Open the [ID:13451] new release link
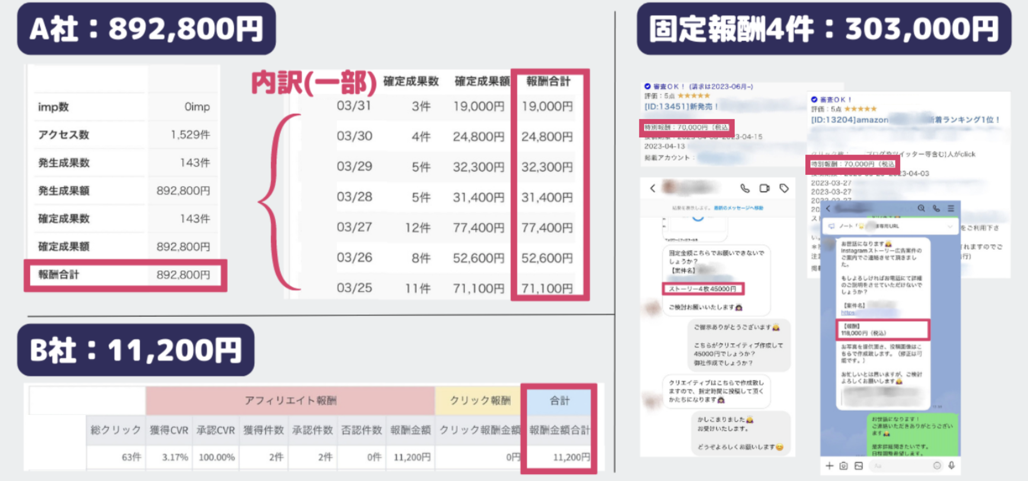Screen dimensions: 1028x481 pos(681,107)
